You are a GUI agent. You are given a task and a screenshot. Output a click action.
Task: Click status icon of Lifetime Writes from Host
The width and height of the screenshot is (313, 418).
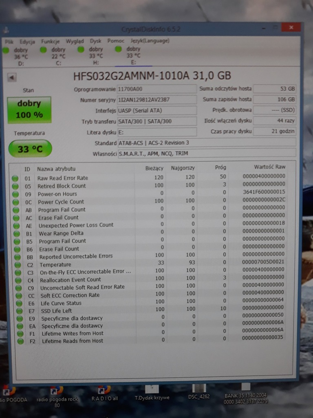tap(20, 334)
